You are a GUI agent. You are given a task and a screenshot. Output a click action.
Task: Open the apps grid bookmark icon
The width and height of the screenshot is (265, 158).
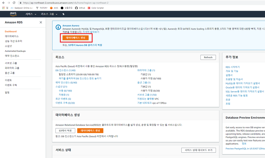tap(3, 8)
